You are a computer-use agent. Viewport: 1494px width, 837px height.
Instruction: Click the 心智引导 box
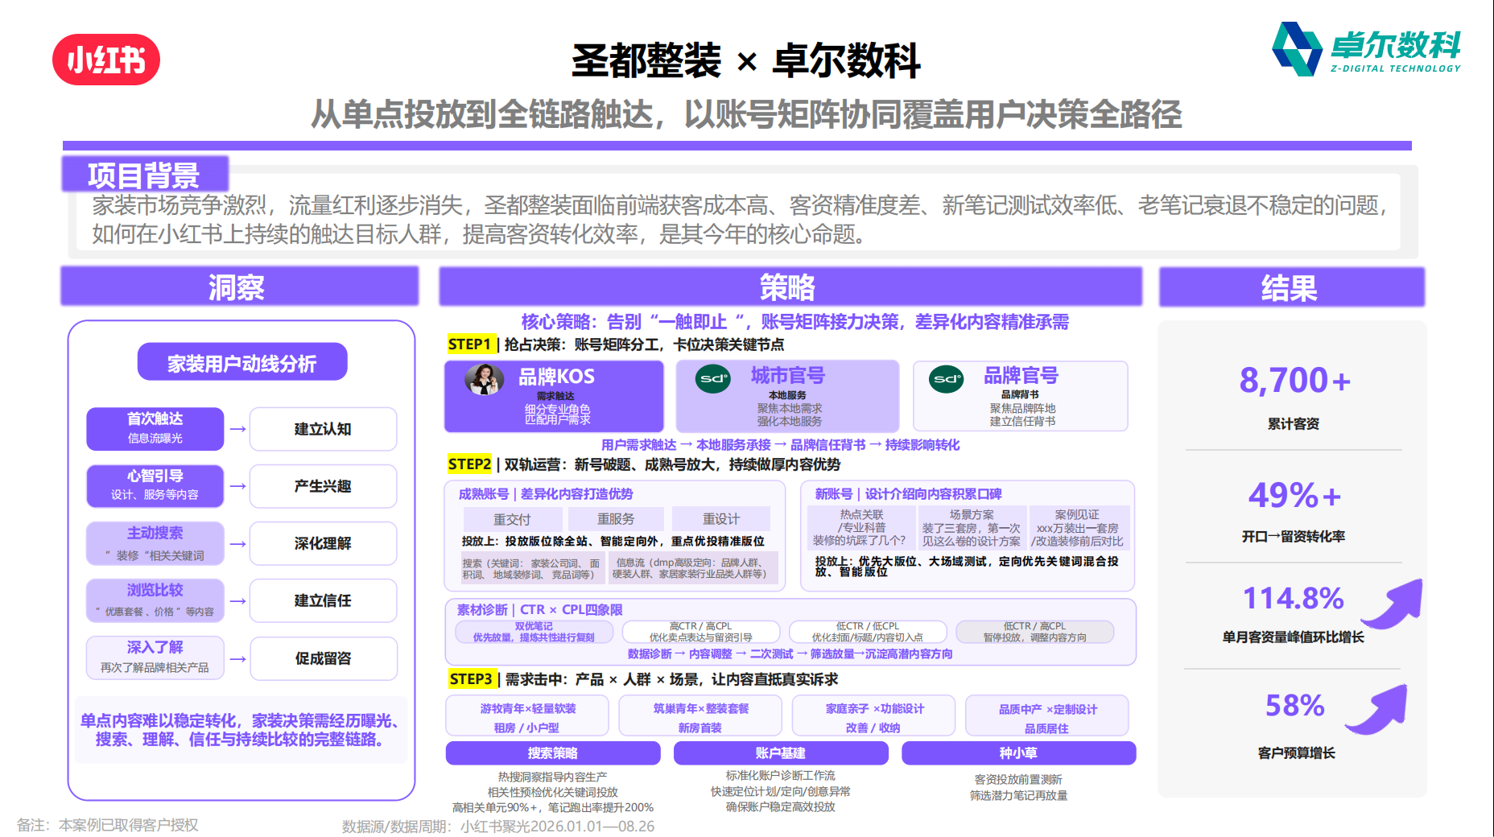(x=155, y=485)
